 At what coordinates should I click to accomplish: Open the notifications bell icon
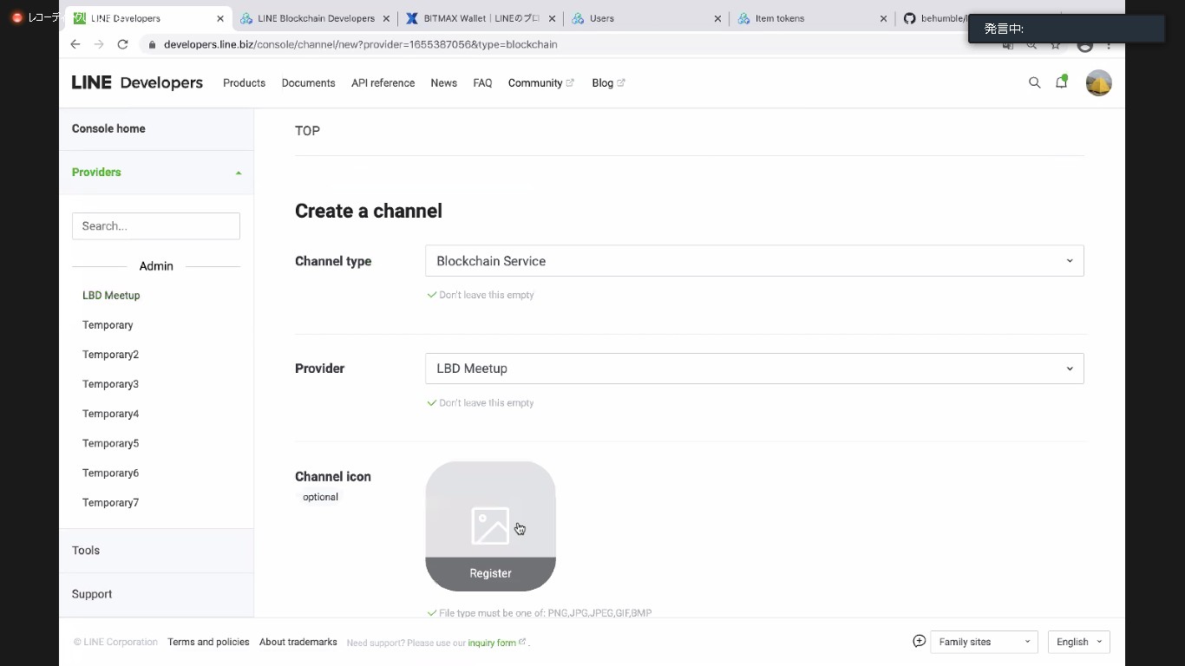click(1061, 83)
